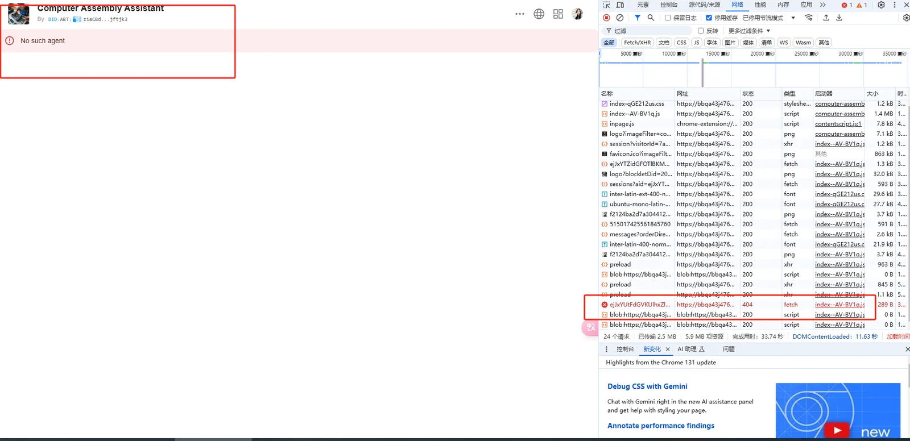
Task: Click the No such agent error icon
Action: click(x=10, y=40)
